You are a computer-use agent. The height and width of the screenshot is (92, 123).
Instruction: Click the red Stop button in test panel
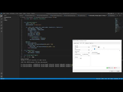(117, 68)
